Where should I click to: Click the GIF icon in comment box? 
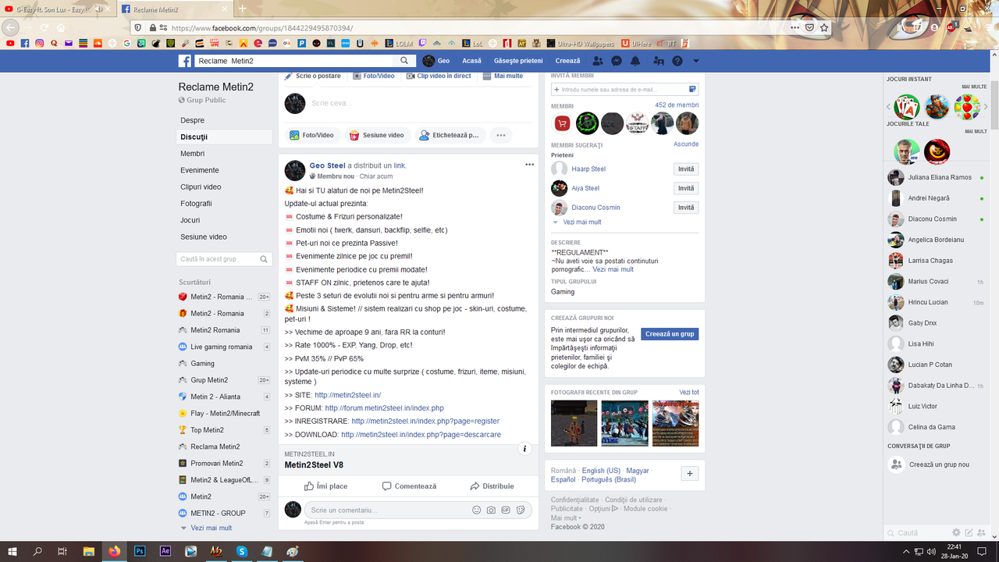[x=506, y=510]
